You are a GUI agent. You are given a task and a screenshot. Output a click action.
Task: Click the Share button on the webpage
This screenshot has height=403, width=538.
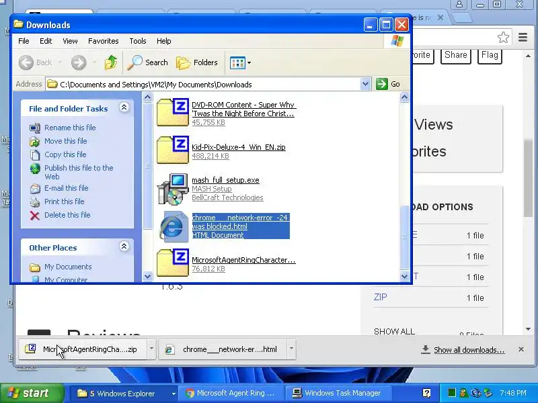[x=456, y=55]
